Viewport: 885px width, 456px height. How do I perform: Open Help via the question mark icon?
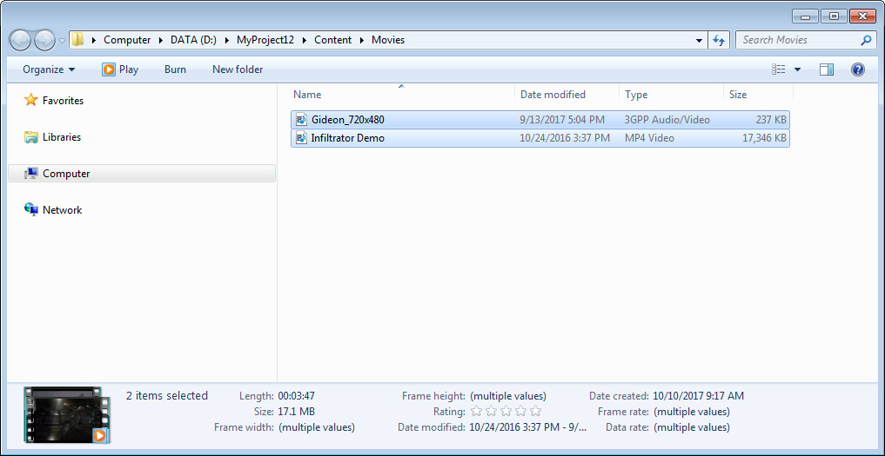click(x=857, y=69)
